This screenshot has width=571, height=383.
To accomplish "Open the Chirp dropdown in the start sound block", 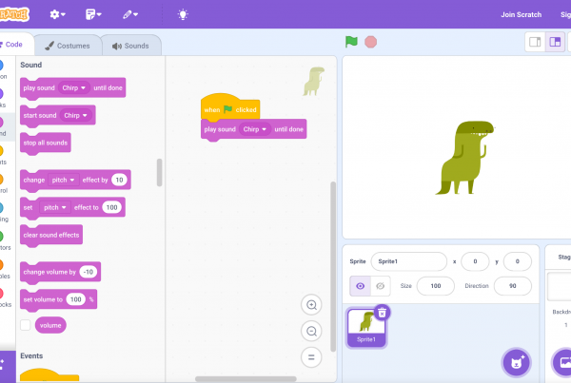I will (x=76, y=115).
